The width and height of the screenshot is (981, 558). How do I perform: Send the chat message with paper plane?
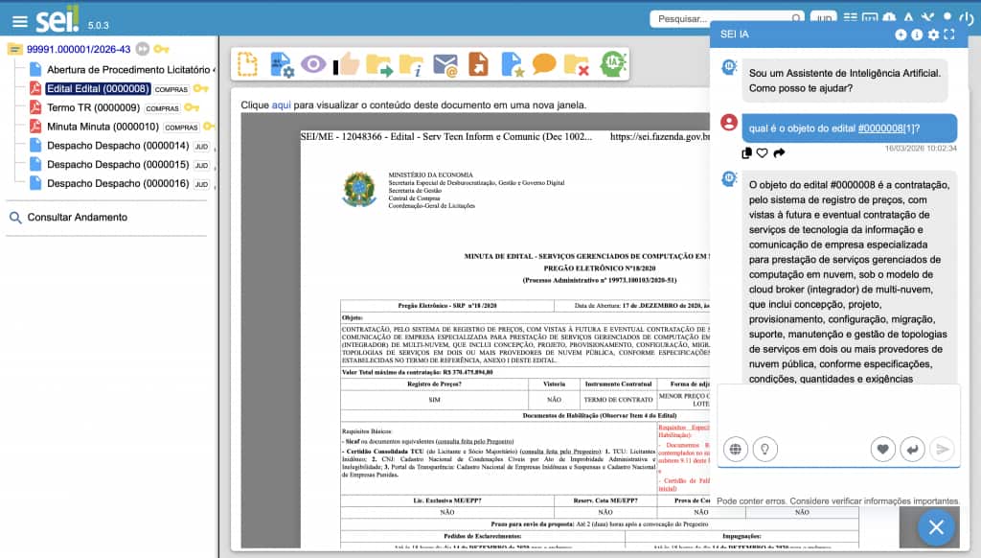[x=943, y=449]
